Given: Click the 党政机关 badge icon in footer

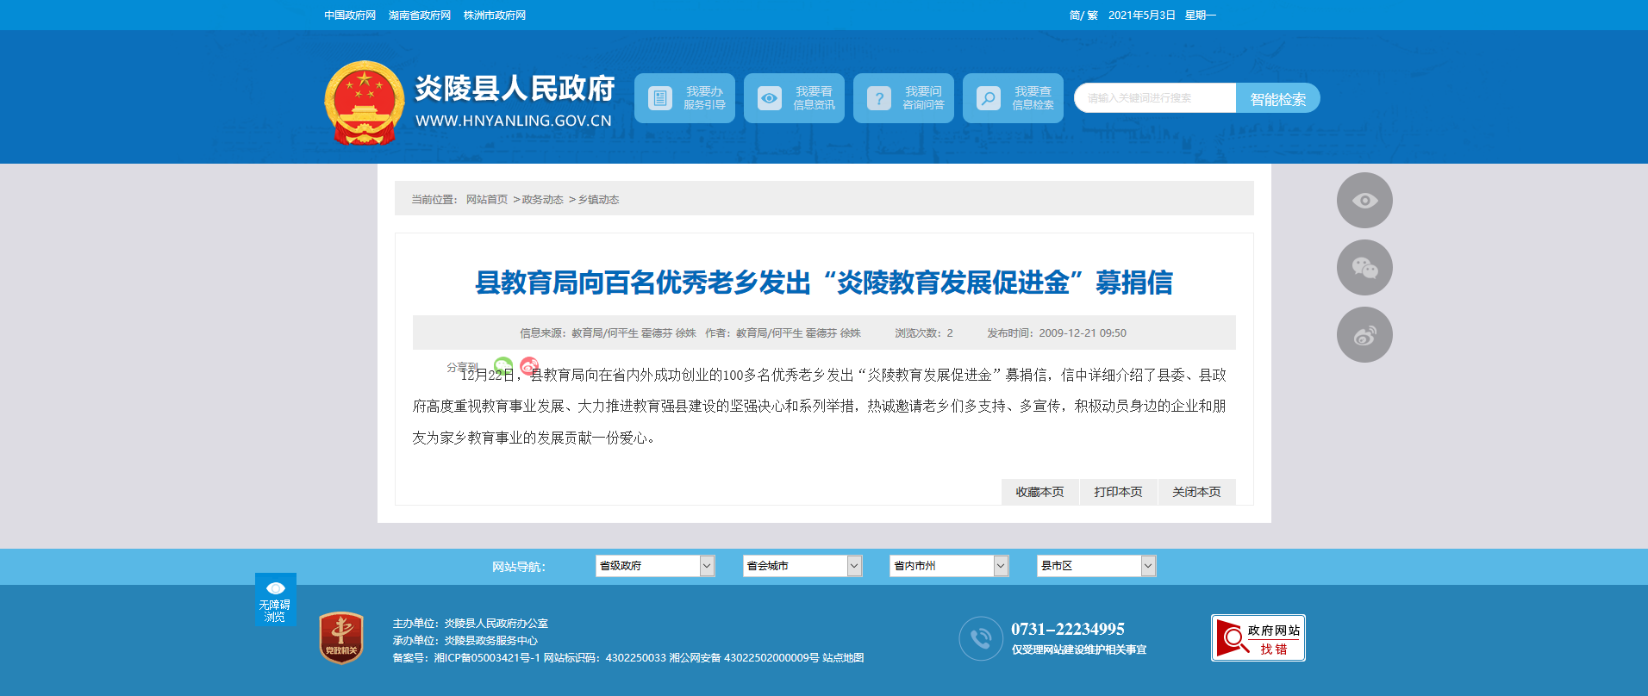Looking at the screenshot, I should pos(341,638).
